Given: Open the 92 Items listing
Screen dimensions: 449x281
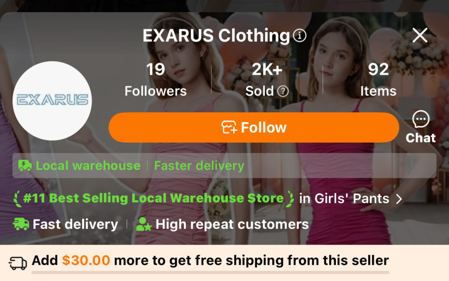Looking at the screenshot, I should (378, 79).
